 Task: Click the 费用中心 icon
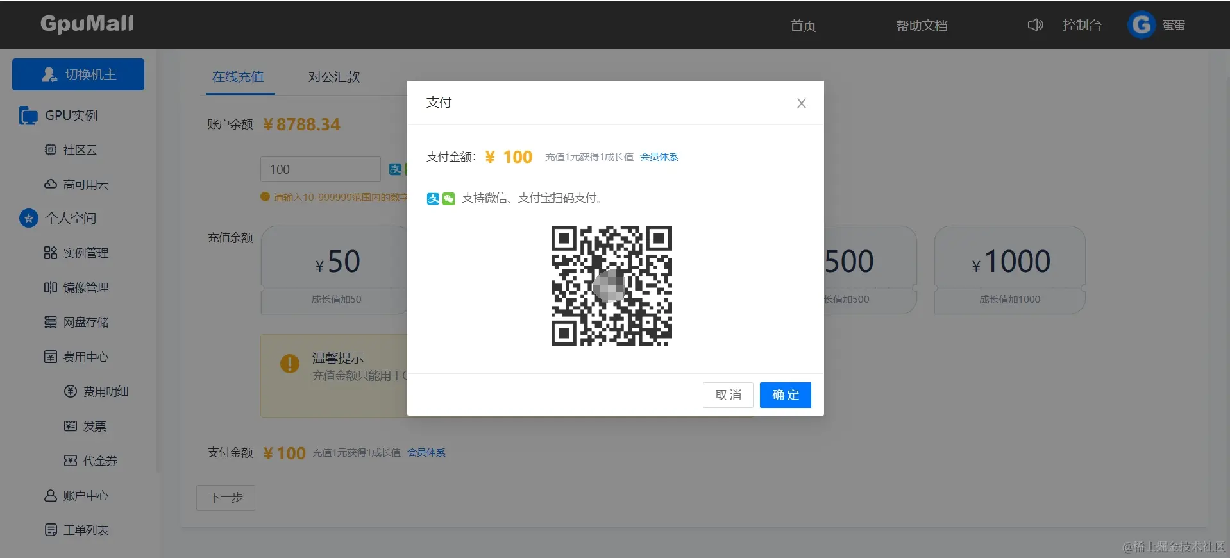[x=51, y=357]
